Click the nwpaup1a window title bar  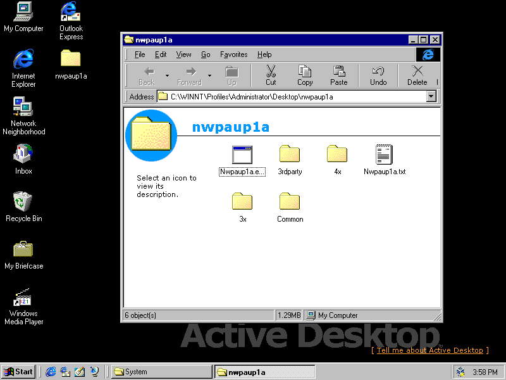click(x=264, y=40)
